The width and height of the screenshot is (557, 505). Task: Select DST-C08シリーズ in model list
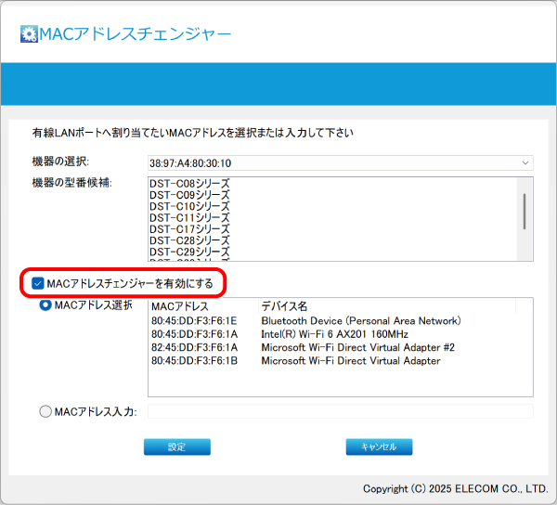(189, 184)
